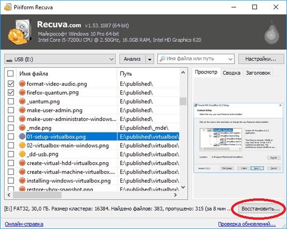Click the orange status icon of _dd-usb.png
287x229 pixels.
tap(22, 154)
